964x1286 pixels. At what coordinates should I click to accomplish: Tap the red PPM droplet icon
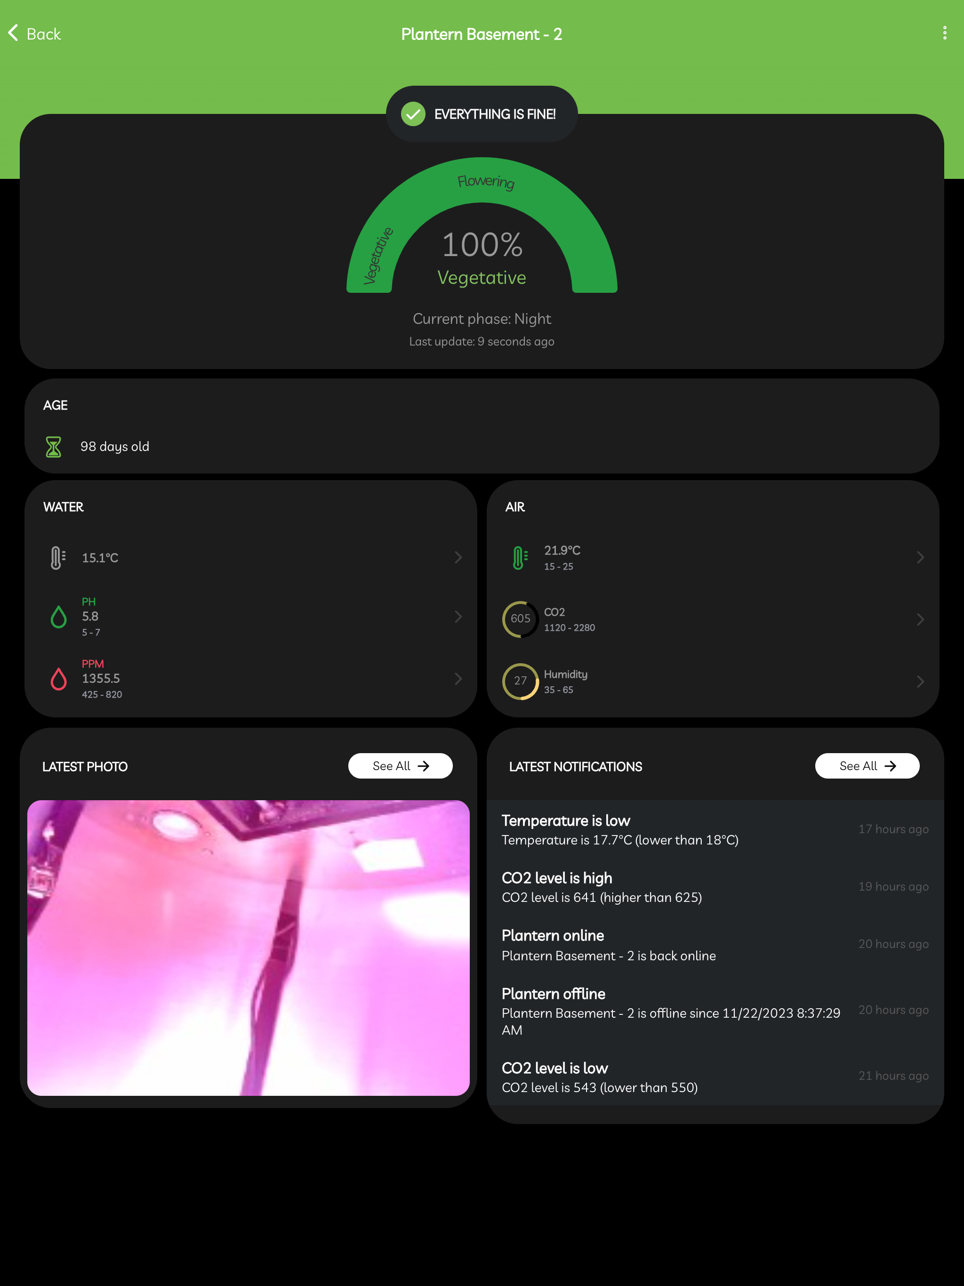[59, 678]
